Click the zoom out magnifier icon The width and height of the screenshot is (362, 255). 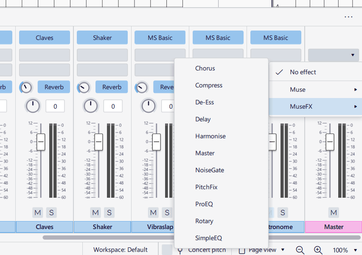(300, 250)
